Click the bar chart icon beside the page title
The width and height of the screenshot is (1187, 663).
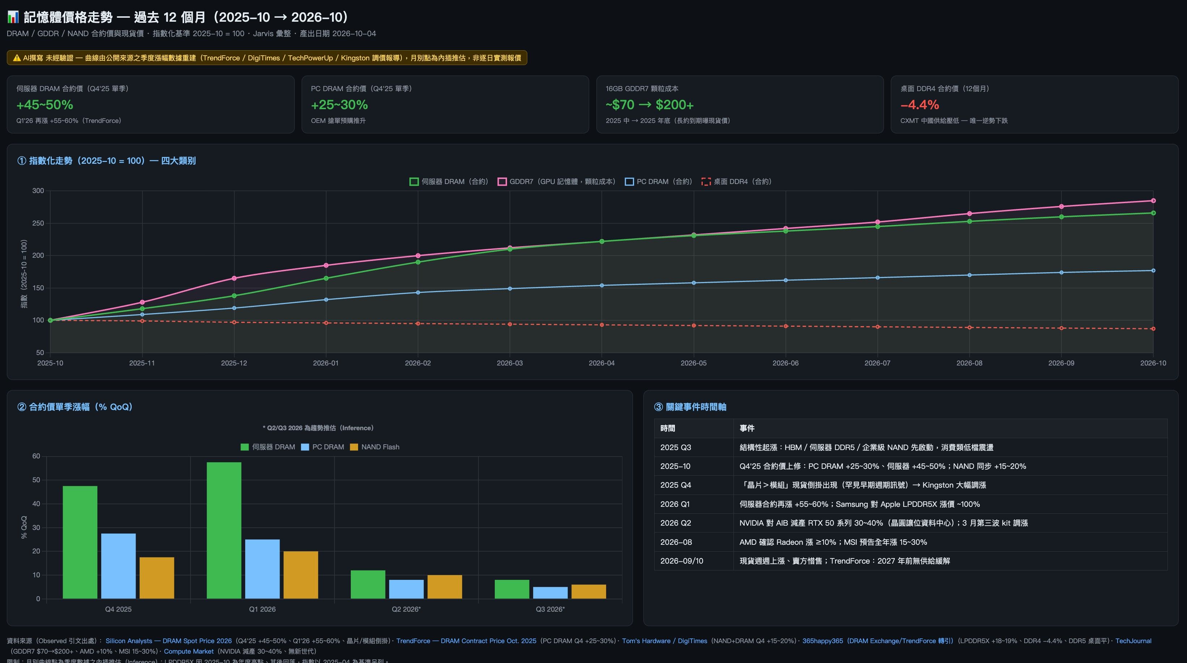pyautogui.click(x=13, y=17)
